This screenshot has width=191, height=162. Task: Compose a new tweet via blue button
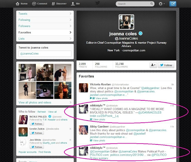pyautogui.click(x=173, y=4)
